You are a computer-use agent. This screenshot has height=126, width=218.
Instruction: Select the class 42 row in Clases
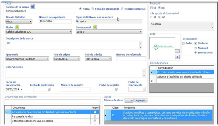pos(159,115)
